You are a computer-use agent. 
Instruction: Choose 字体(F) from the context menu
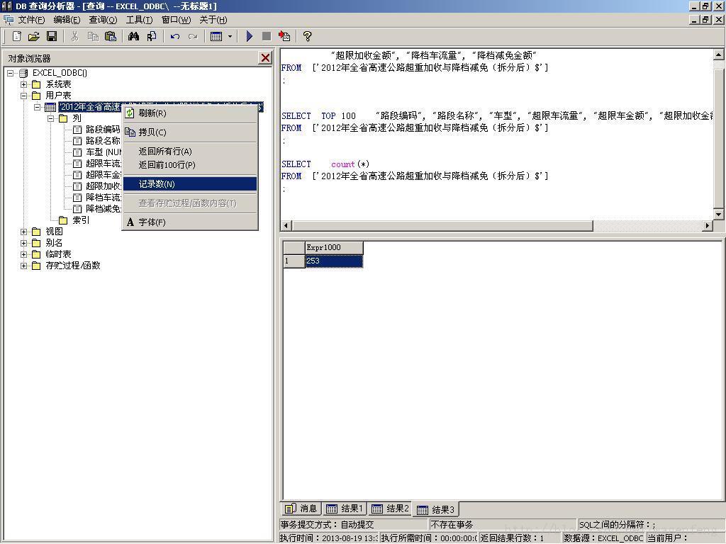coord(190,222)
